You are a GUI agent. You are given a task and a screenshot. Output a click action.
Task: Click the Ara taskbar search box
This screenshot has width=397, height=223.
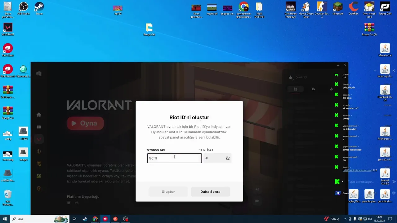[x=40, y=219]
